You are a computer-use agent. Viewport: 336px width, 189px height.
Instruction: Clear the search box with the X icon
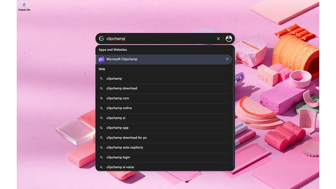(x=218, y=38)
